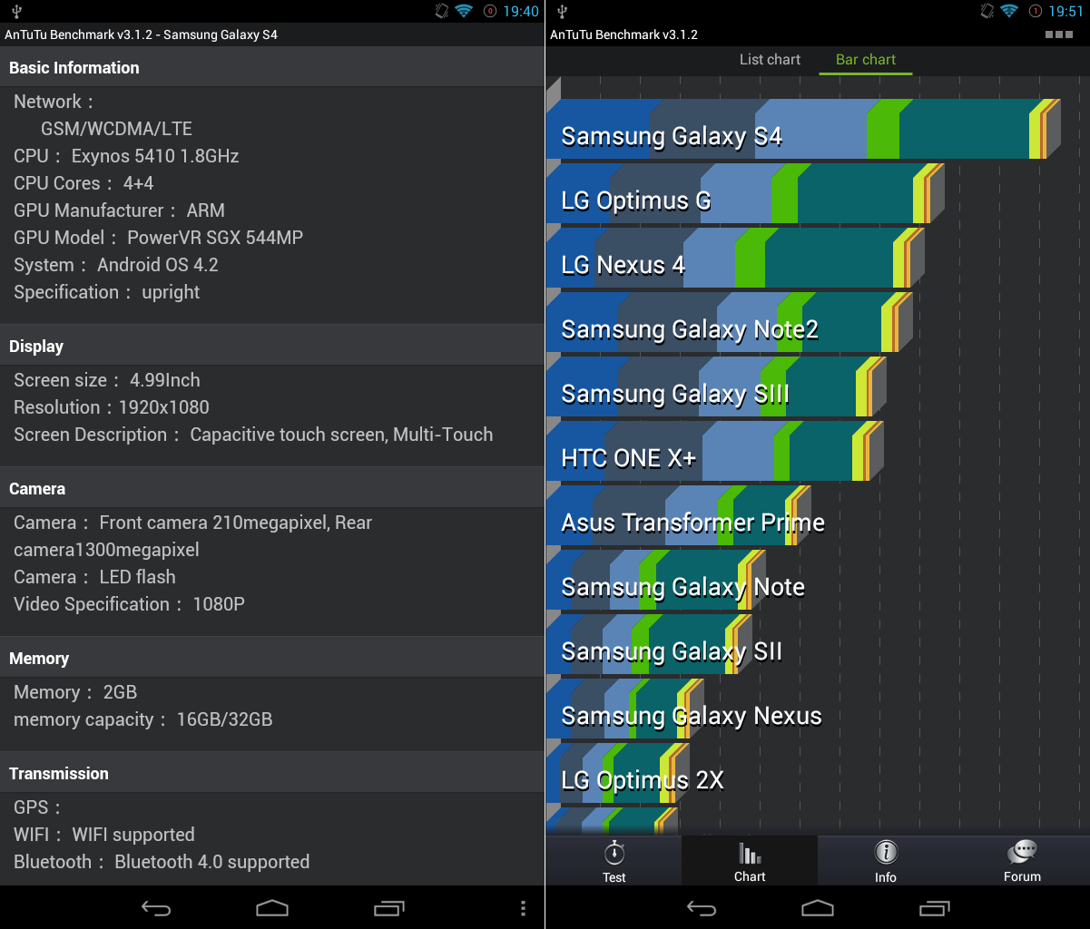
Task: Select the LG Nexus 4 bar
Action: 735,259
